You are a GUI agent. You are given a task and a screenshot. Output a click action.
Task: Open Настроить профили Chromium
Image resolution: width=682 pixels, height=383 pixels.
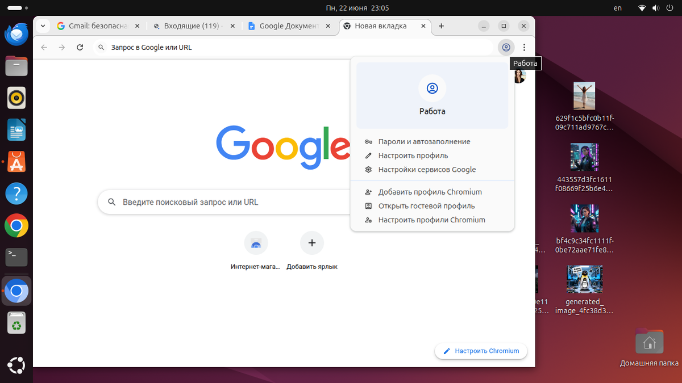pos(433,220)
